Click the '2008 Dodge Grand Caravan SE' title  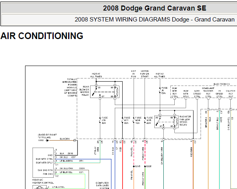coord(154,8)
